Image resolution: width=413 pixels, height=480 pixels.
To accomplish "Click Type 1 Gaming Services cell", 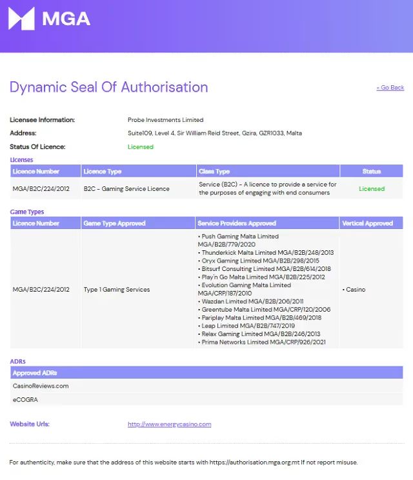I will (x=117, y=290).
